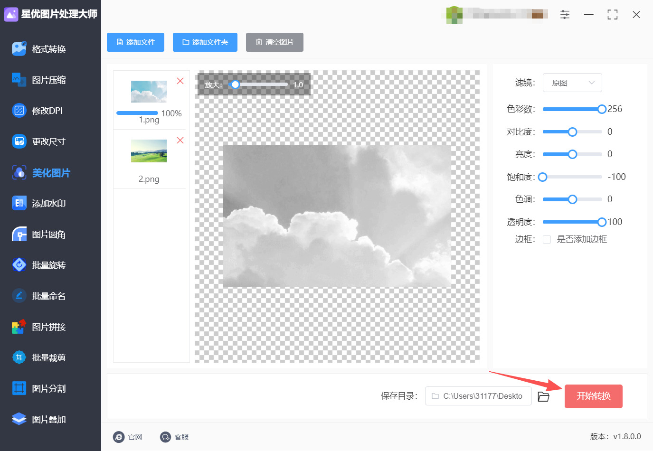The width and height of the screenshot is (653, 451).
Task: Open 图片拼接 in the sidebar
Action: coord(49,327)
